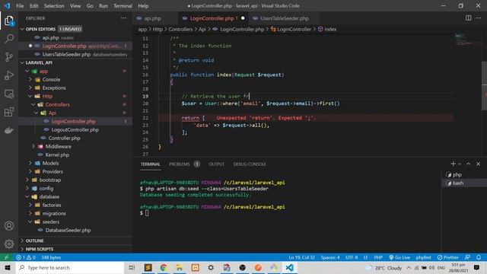487x274 pixels.
Task: Click the phpfmt status bar item
Action: pos(424,257)
